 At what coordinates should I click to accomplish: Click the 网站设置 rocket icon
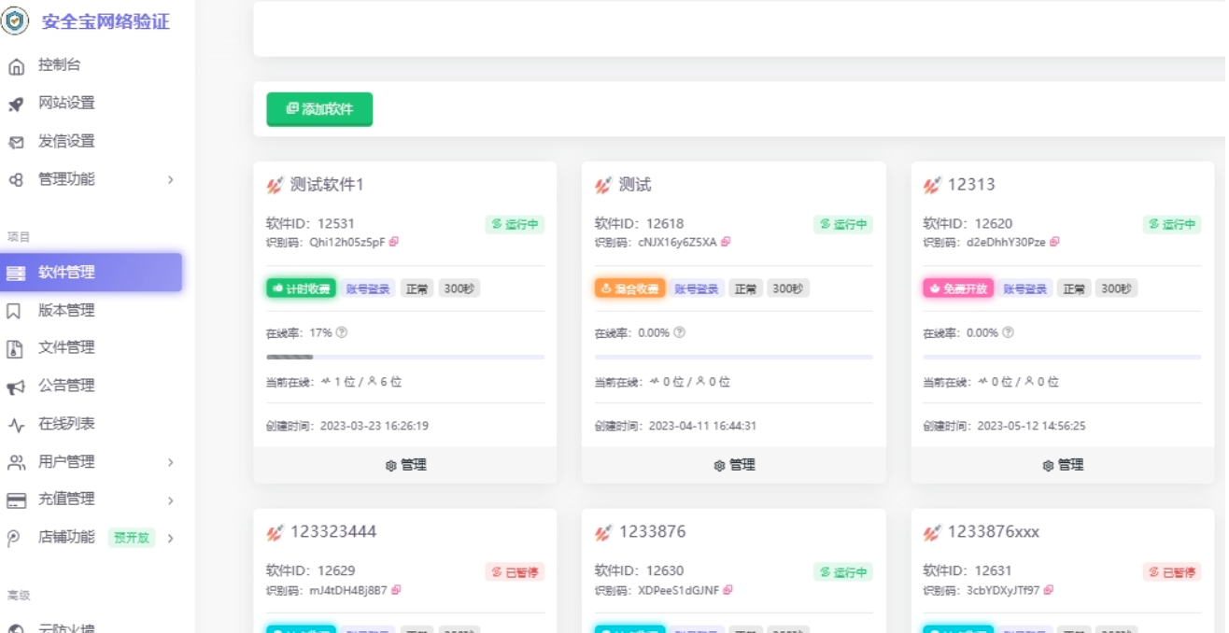tap(16, 104)
